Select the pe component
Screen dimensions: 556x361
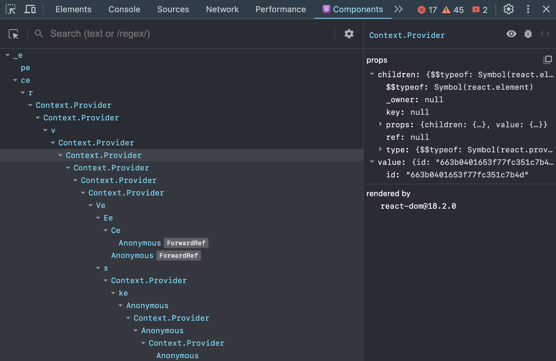click(25, 67)
